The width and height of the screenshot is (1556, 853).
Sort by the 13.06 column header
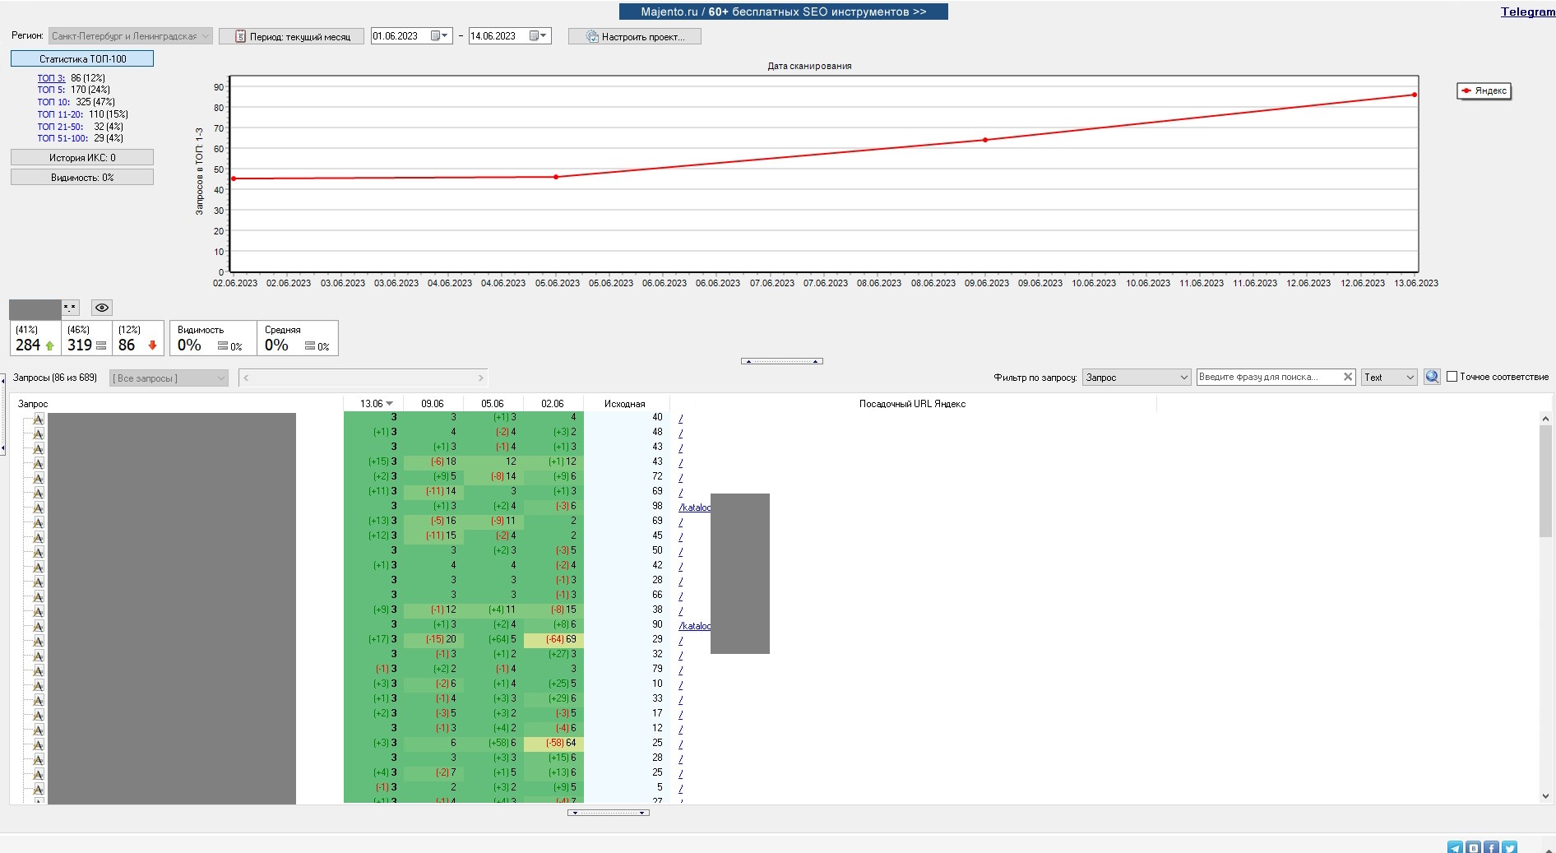pos(373,404)
